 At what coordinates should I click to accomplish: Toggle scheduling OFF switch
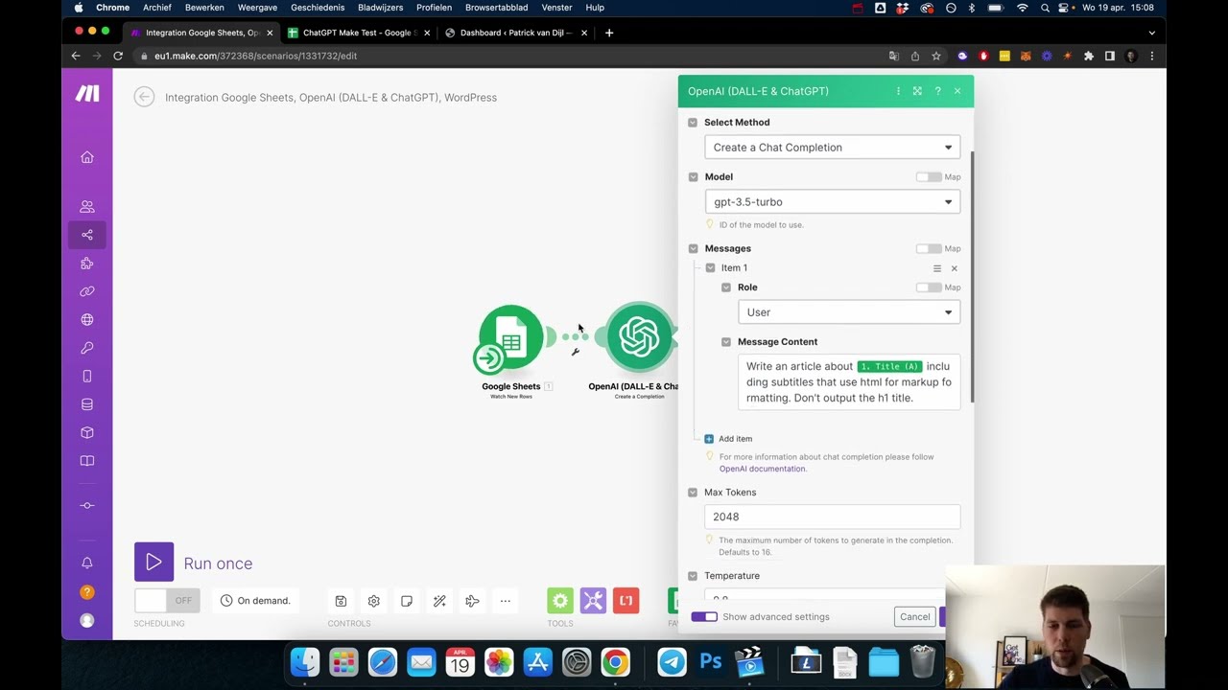click(x=167, y=601)
